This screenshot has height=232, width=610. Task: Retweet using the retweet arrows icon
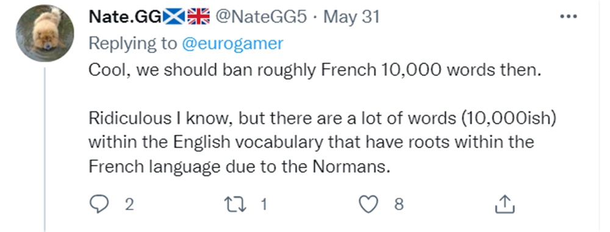tap(235, 205)
